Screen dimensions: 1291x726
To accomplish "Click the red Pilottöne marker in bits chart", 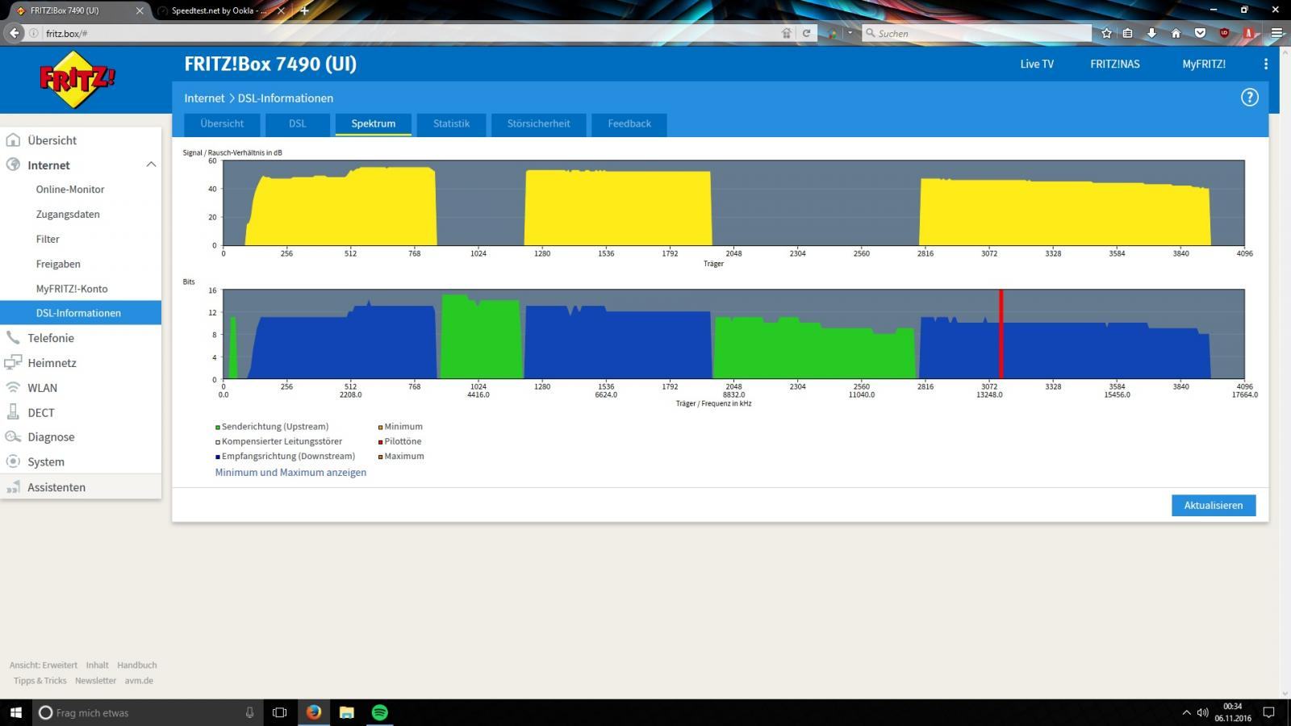I will click(x=1001, y=334).
